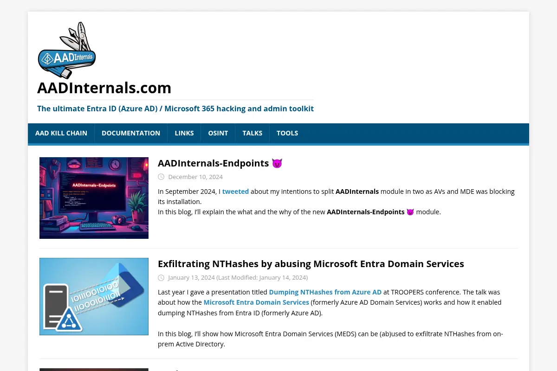Click the AADInternals Swiss-knife logo
The width and height of the screenshot is (557, 371).
pos(67,50)
